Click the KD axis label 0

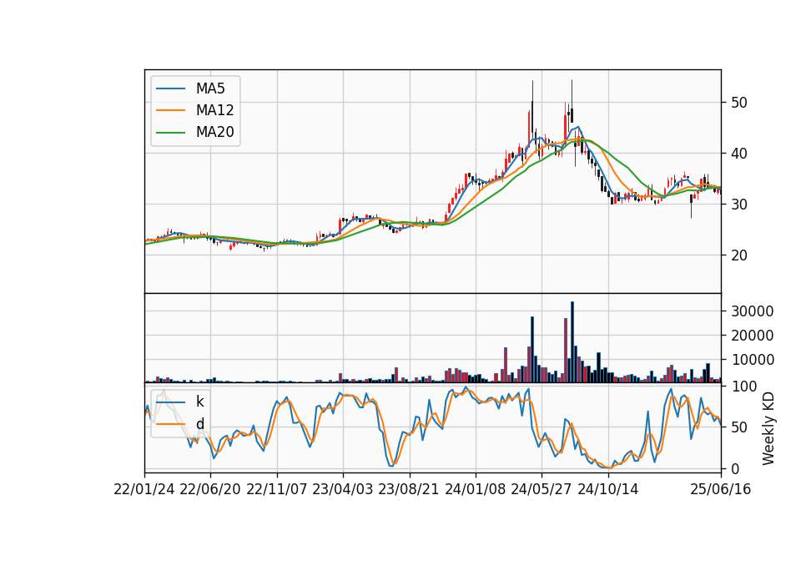point(735,468)
